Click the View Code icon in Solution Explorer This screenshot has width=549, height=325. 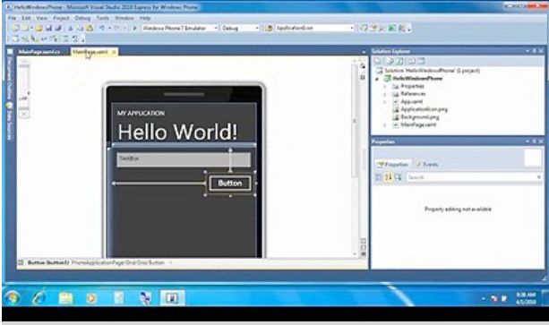coord(411,62)
